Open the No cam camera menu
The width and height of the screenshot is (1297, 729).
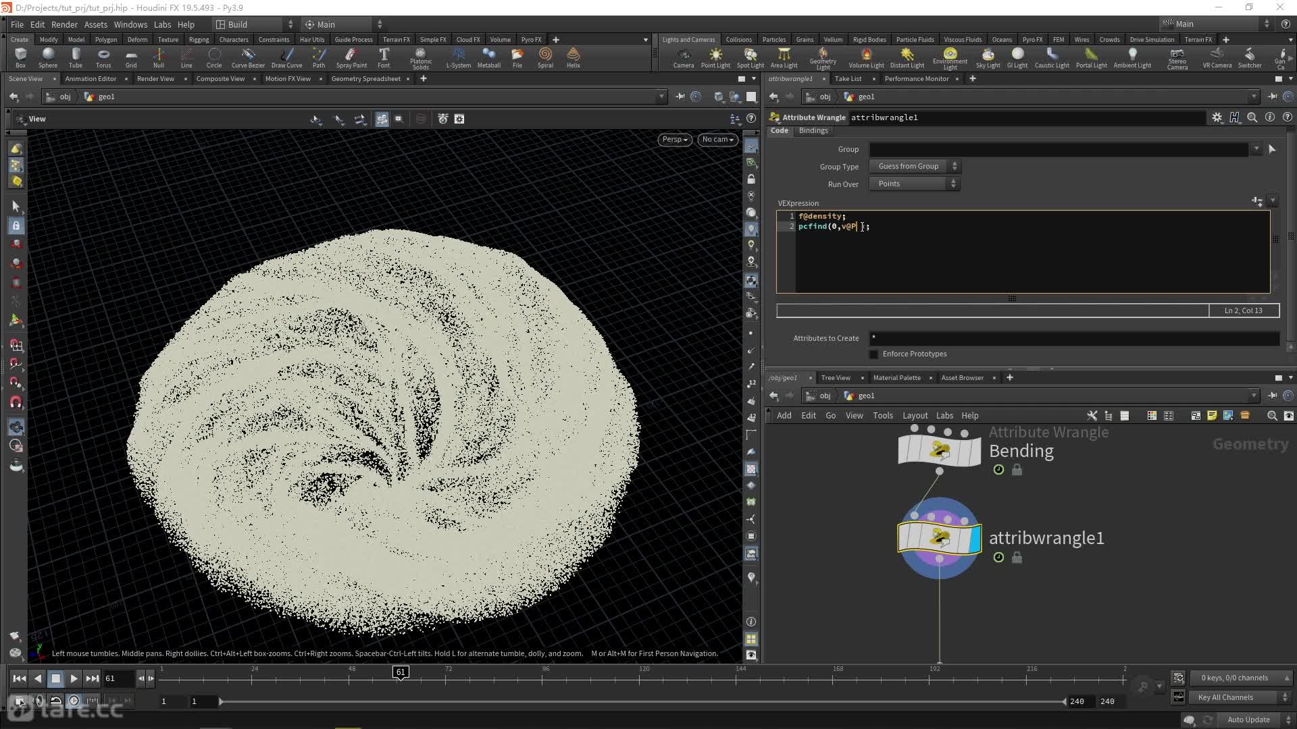(717, 140)
